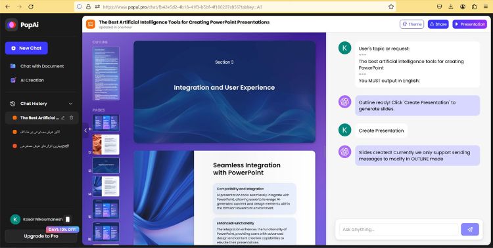
Task: Open the browser hamburger menu
Action: pyautogui.click(x=486, y=7)
